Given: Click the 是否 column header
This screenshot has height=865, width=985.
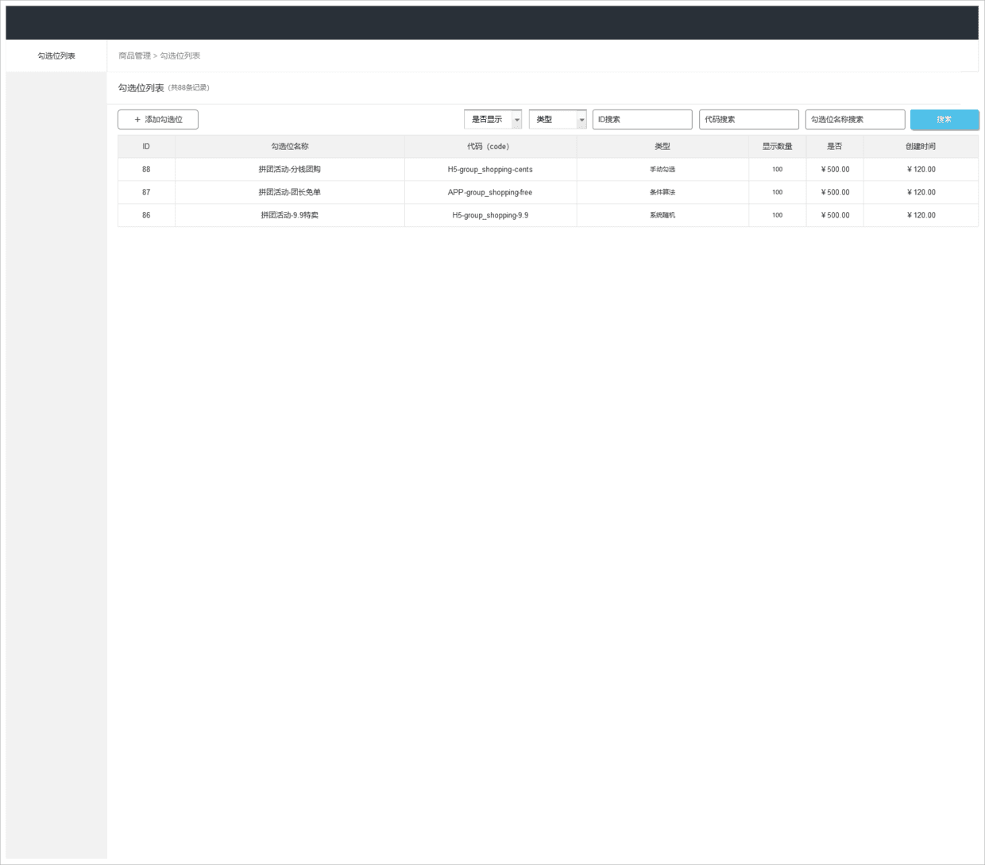Looking at the screenshot, I should tap(834, 146).
